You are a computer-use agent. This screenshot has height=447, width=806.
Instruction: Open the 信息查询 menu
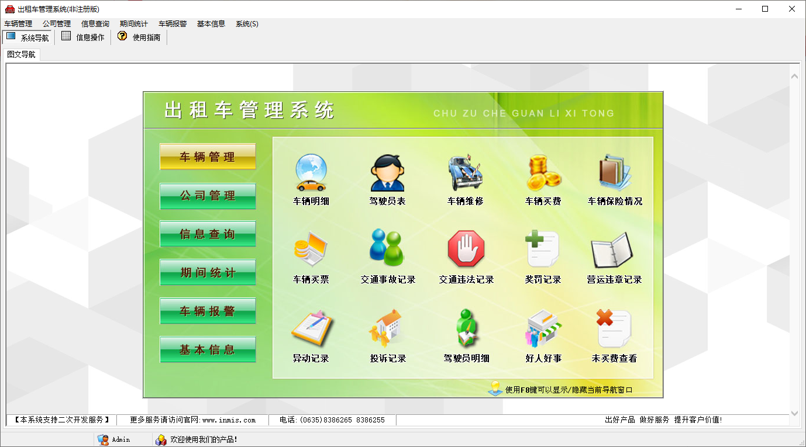click(x=95, y=24)
